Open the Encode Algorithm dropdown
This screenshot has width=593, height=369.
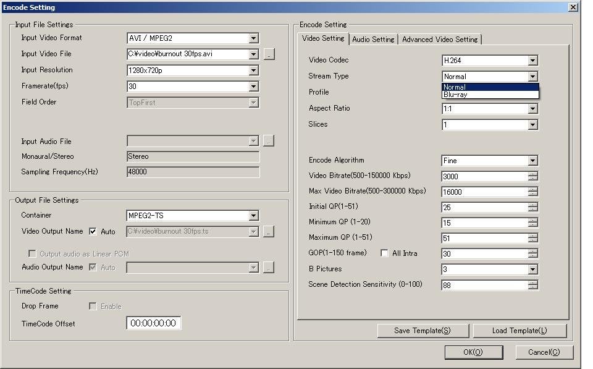532,161
